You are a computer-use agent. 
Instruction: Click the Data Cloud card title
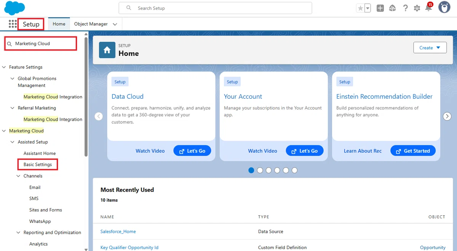coord(128,96)
